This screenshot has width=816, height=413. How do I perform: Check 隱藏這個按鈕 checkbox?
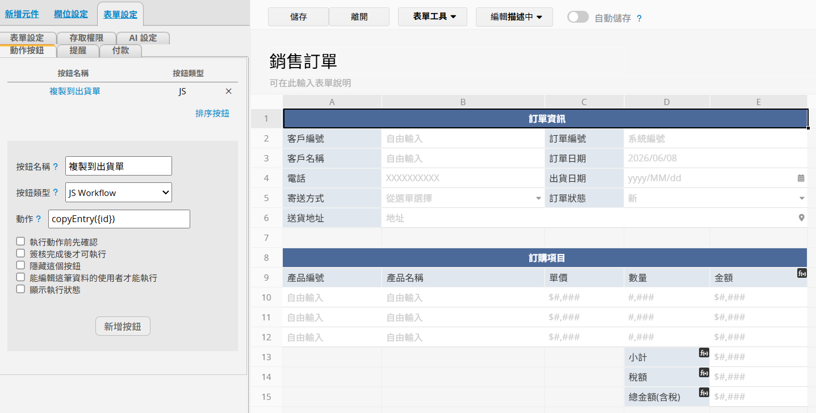point(20,265)
